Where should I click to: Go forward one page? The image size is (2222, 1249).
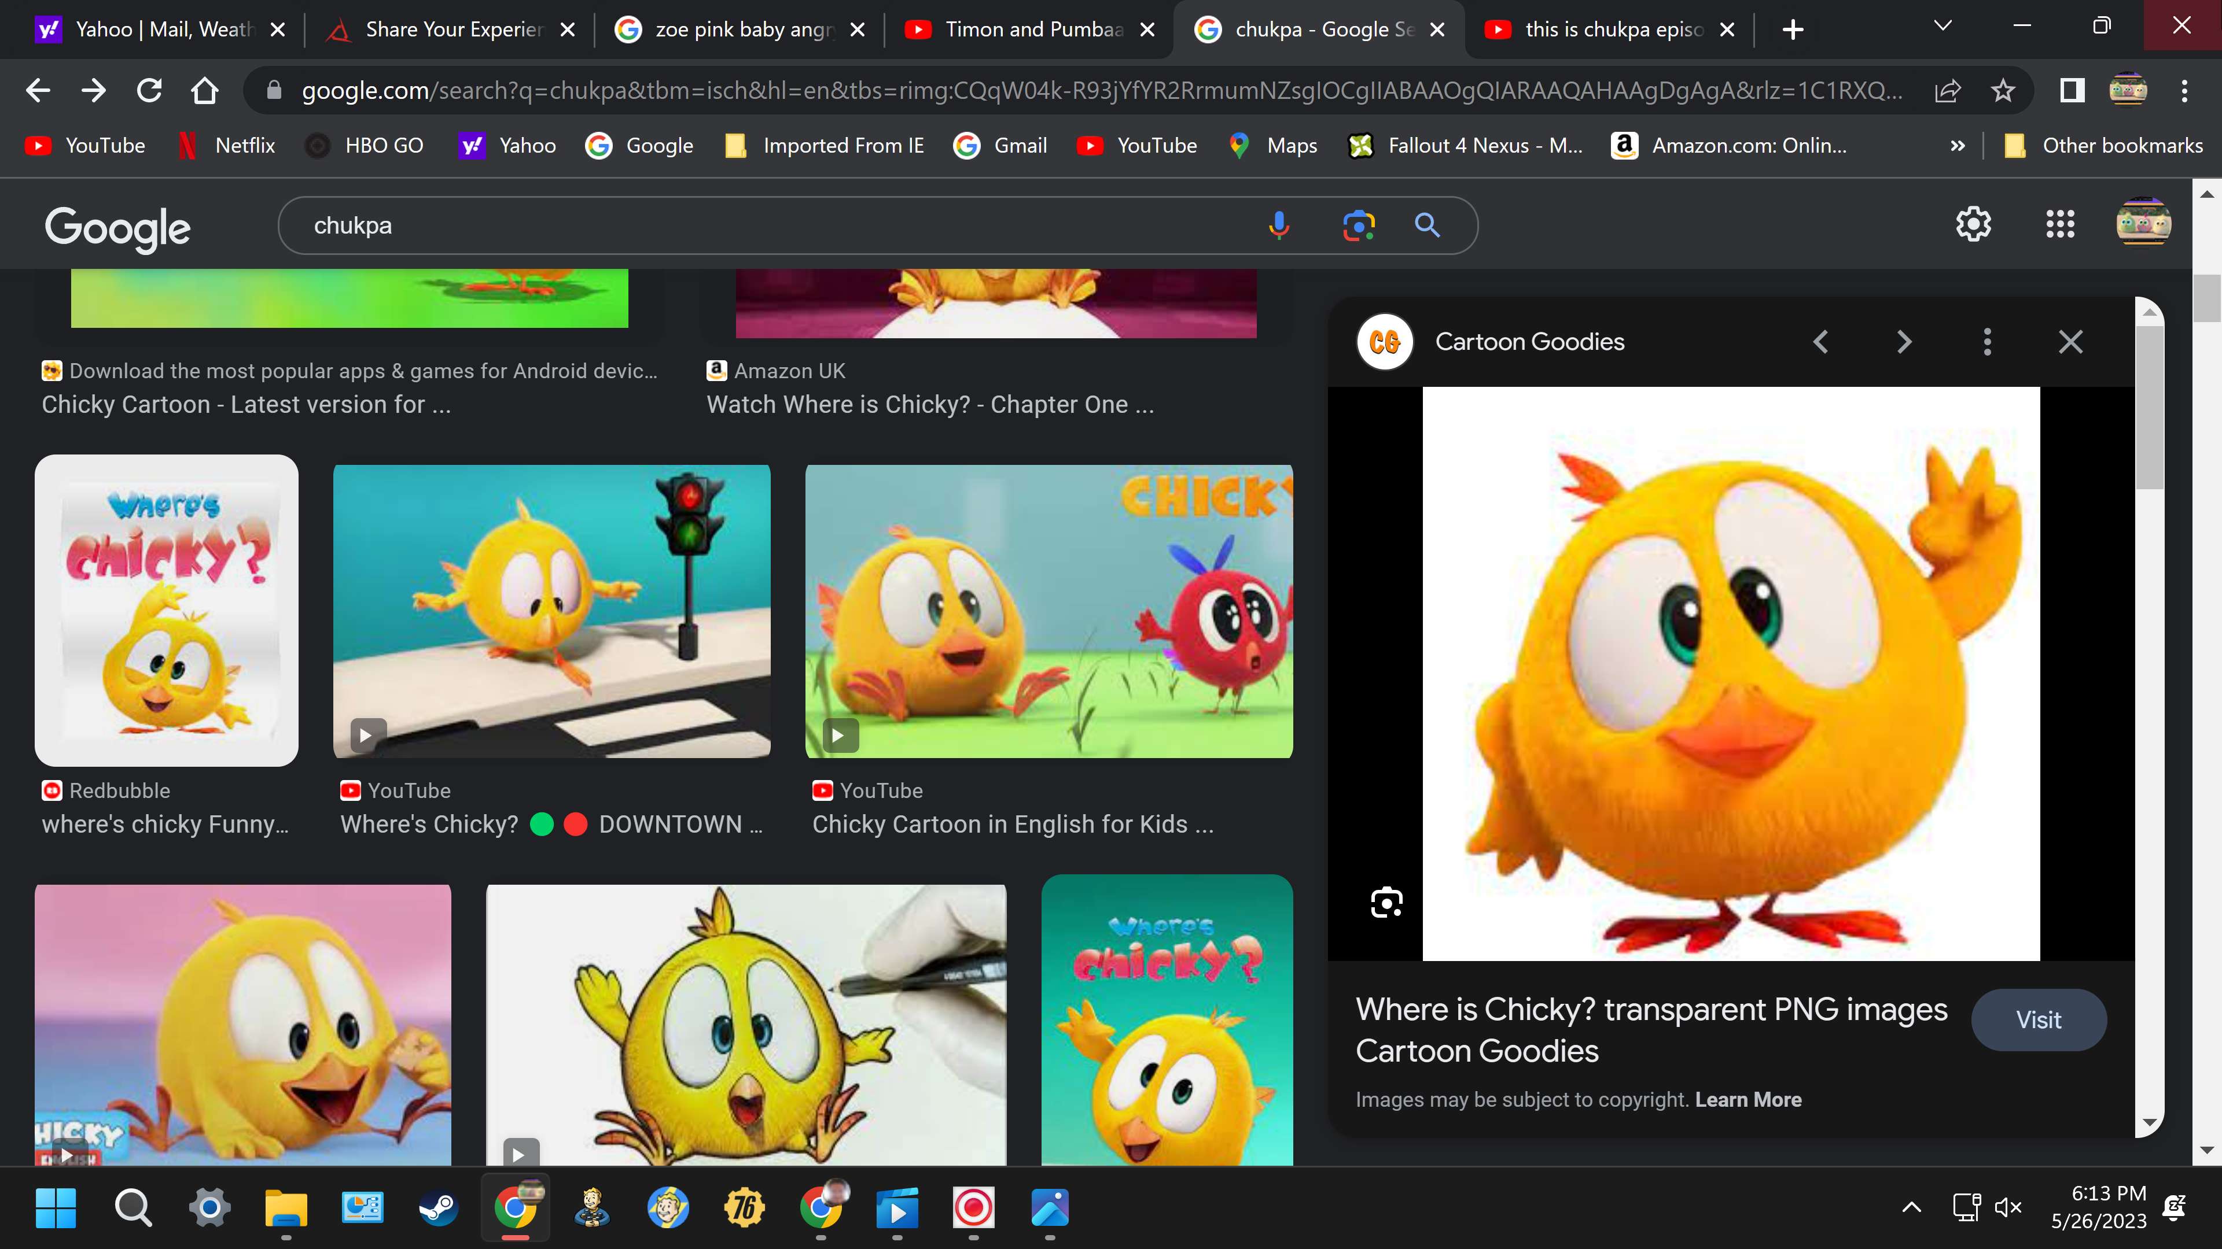click(x=93, y=91)
